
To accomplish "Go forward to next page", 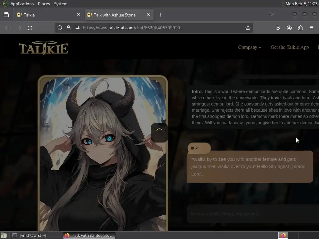I will (19, 28).
